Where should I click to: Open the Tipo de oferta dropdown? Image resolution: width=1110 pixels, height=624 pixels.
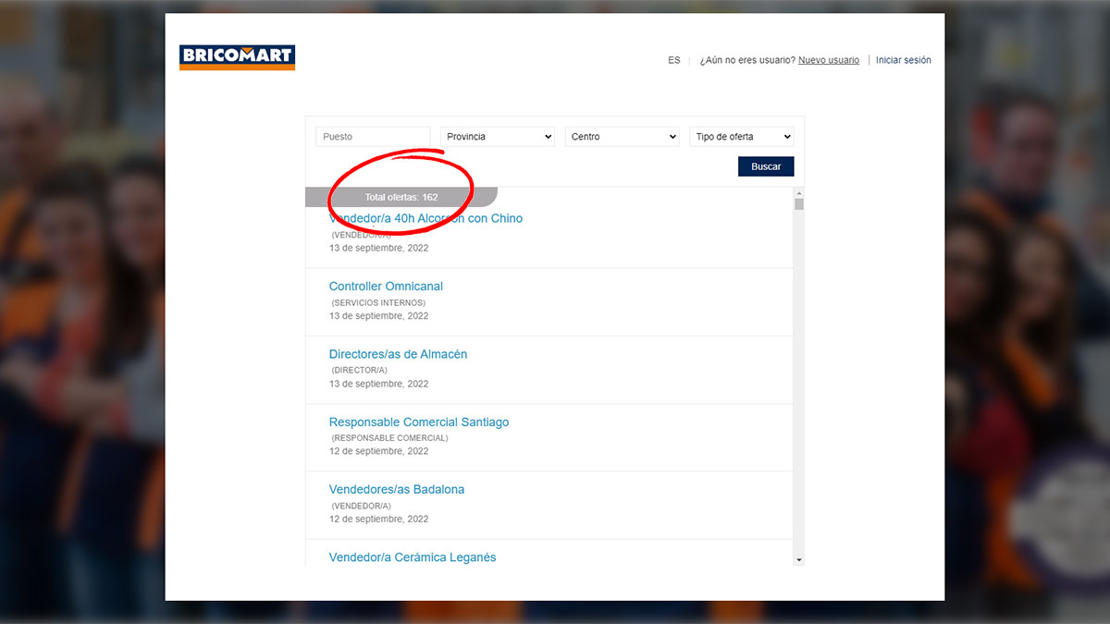742,137
